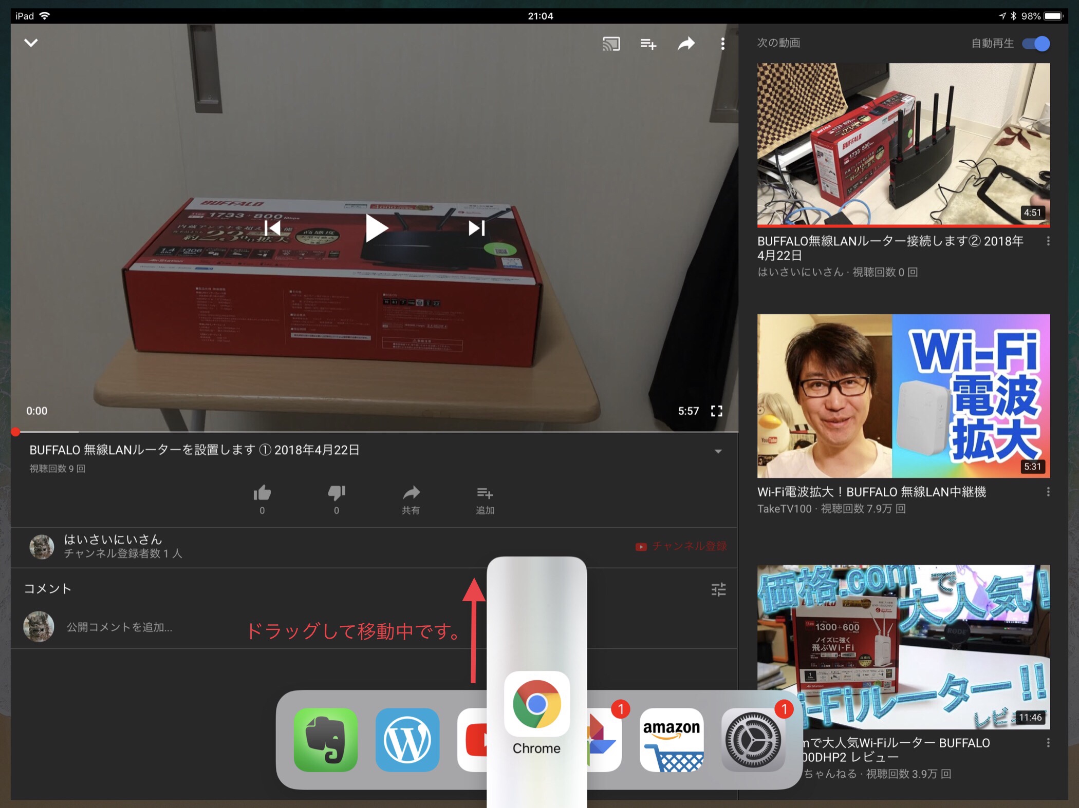Open the Cast to device icon

click(611, 44)
